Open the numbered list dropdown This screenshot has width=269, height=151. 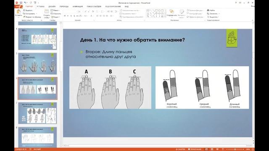pyautogui.click(x=105, y=11)
